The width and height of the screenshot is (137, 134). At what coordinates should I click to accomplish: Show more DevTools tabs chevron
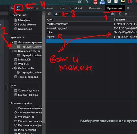pyautogui.click(x=128, y=8)
